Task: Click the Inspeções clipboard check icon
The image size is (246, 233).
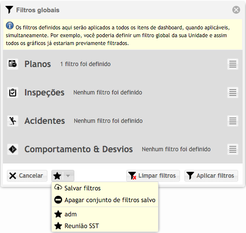Action: click(x=13, y=93)
